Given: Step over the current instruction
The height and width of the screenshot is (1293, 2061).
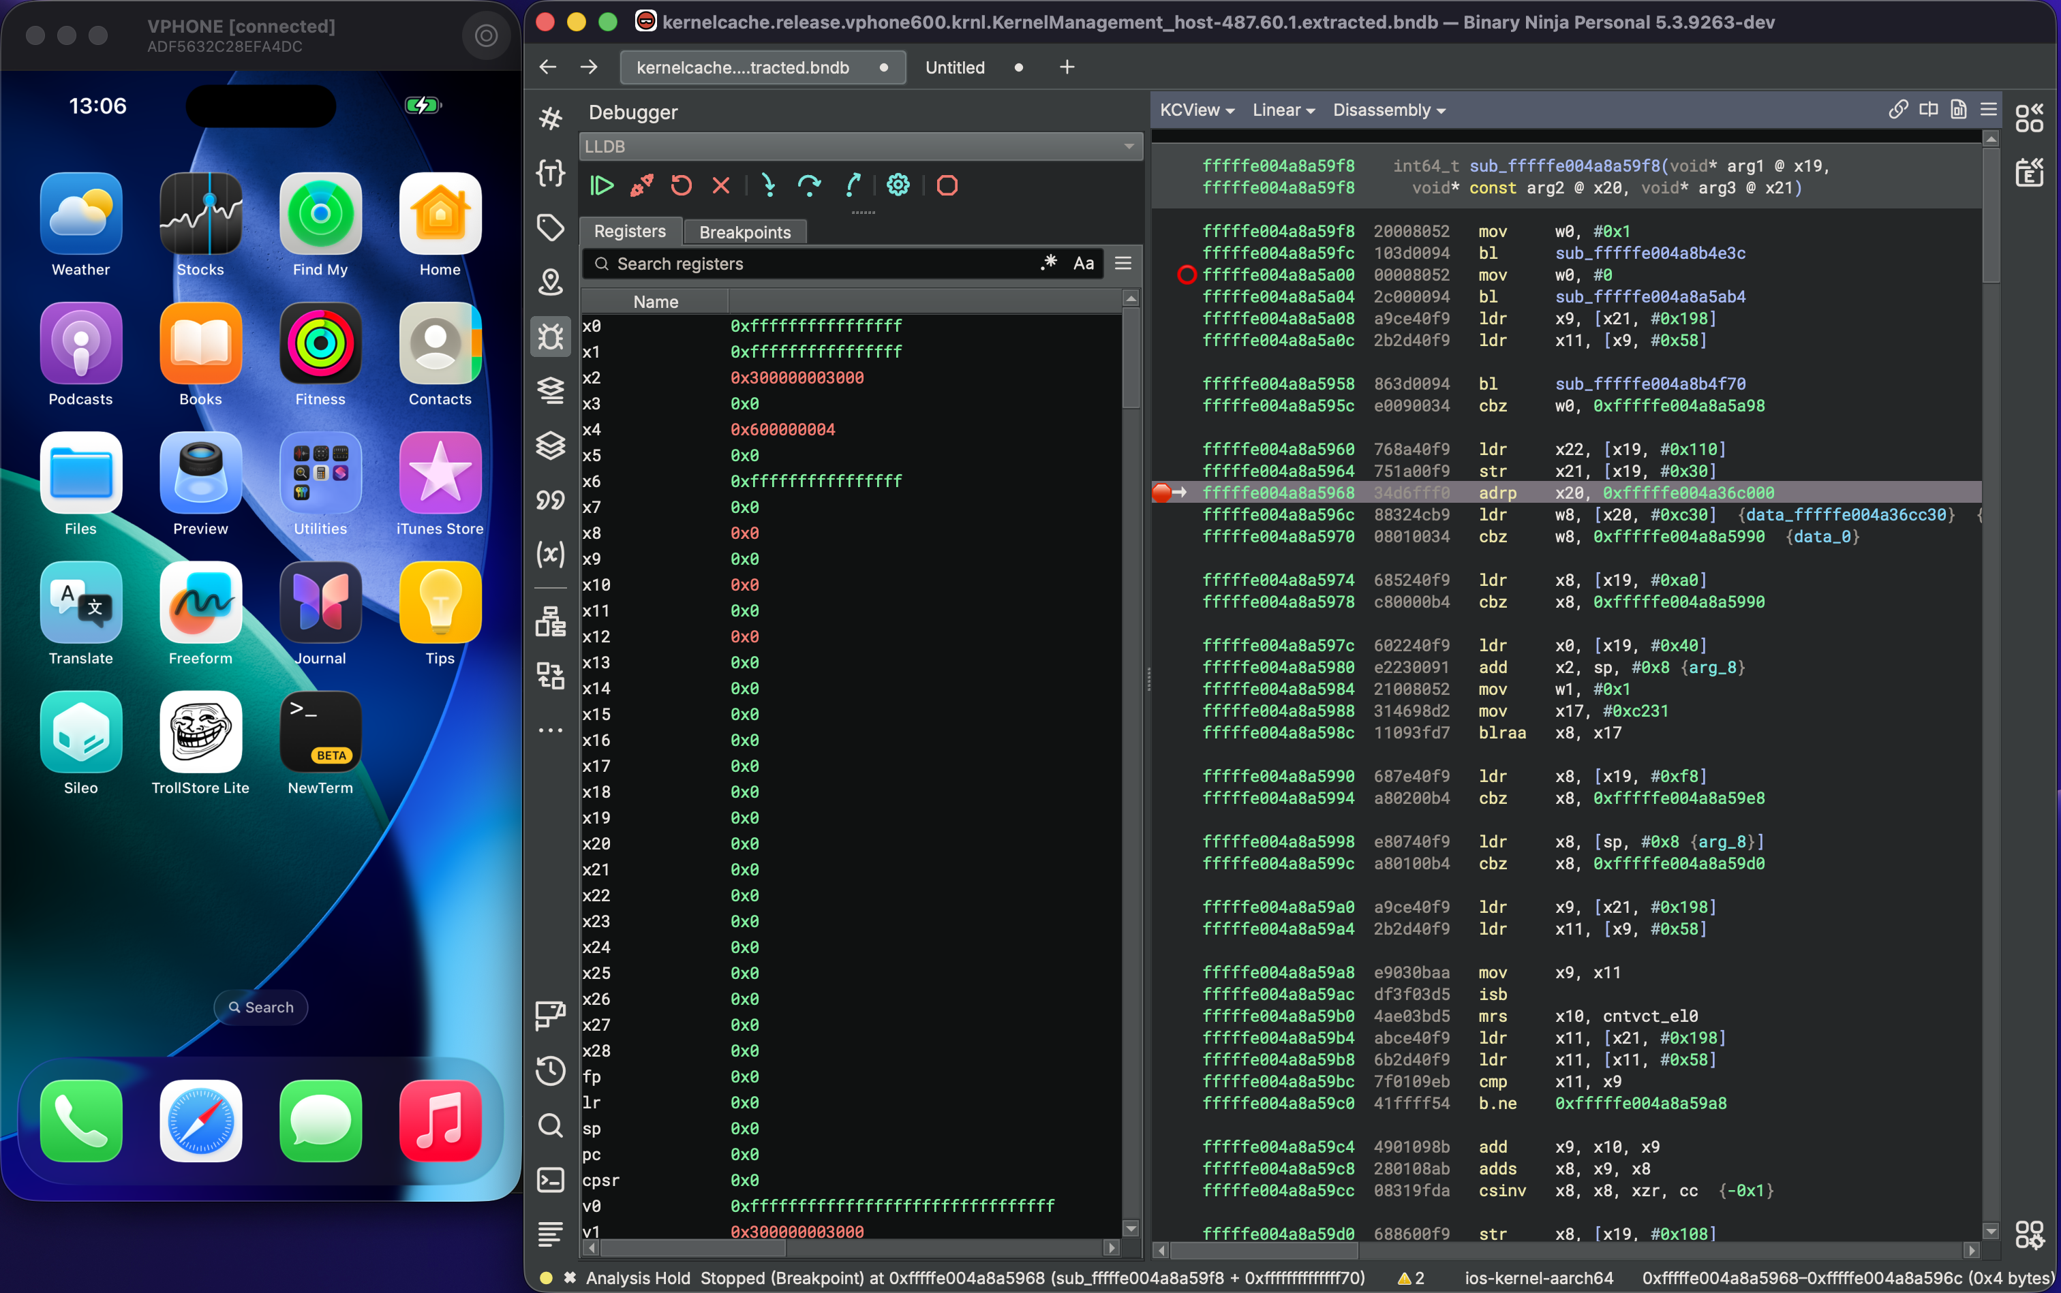Looking at the screenshot, I should point(810,185).
